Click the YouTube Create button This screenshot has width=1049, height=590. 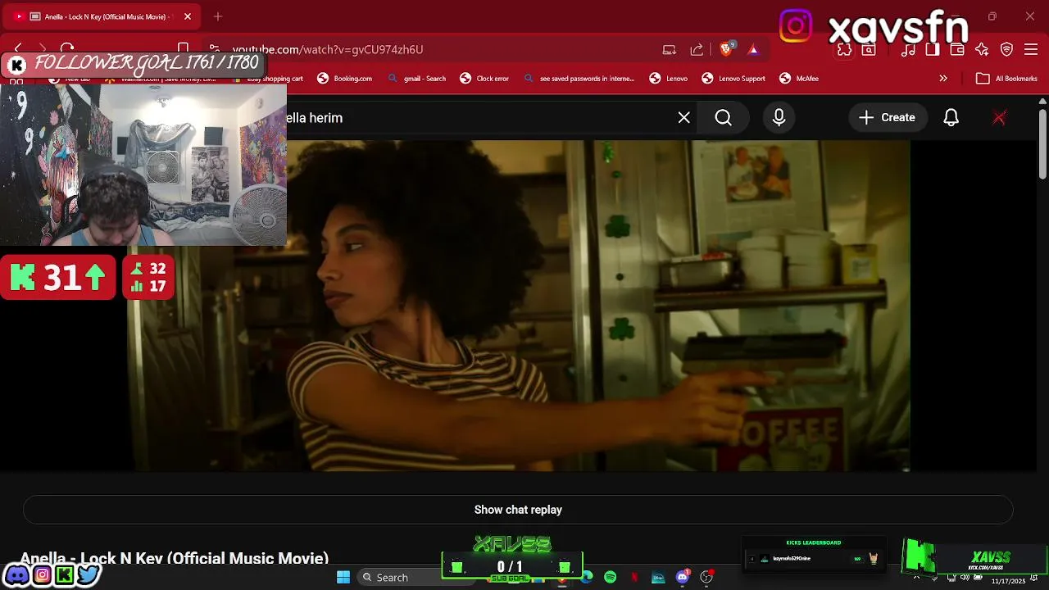[888, 118]
